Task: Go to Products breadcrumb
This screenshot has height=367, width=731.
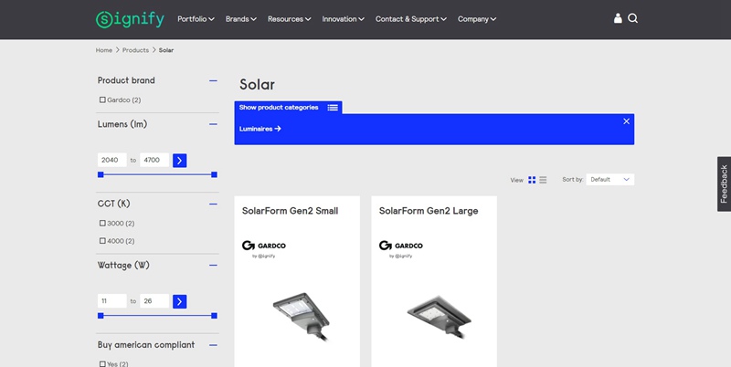Action: (x=135, y=50)
